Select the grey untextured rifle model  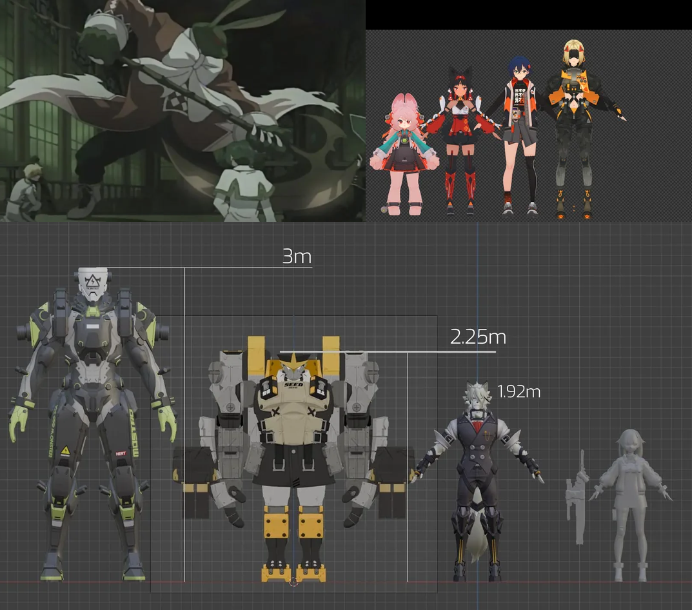577,498
